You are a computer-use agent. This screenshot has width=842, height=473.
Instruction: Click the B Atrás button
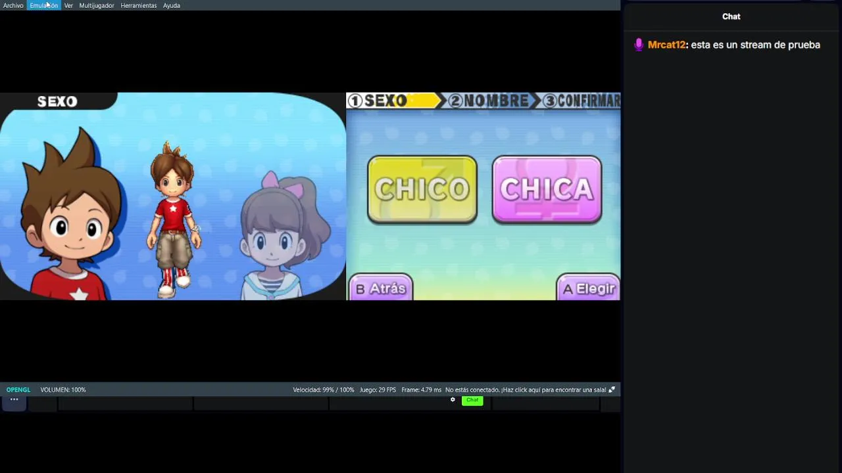click(x=380, y=288)
